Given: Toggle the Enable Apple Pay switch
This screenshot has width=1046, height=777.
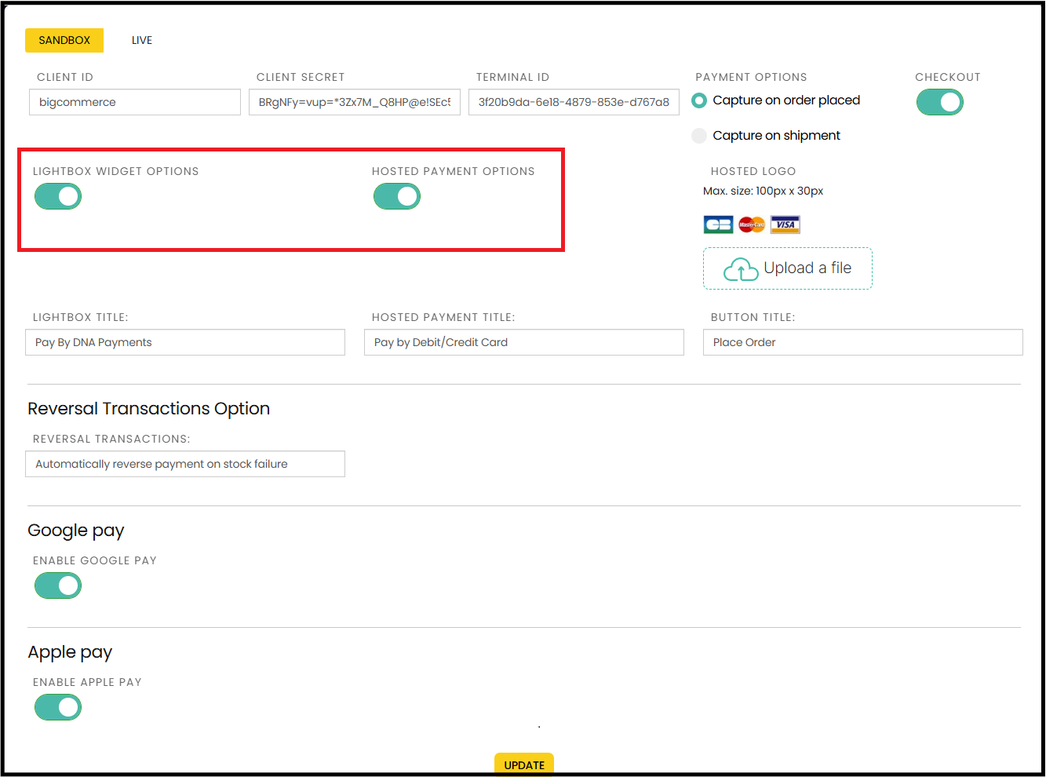Looking at the screenshot, I should pyautogui.click(x=58, y=707).
